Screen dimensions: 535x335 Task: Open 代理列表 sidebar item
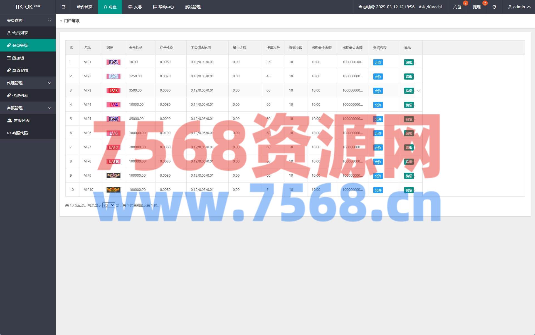(20, 95)
